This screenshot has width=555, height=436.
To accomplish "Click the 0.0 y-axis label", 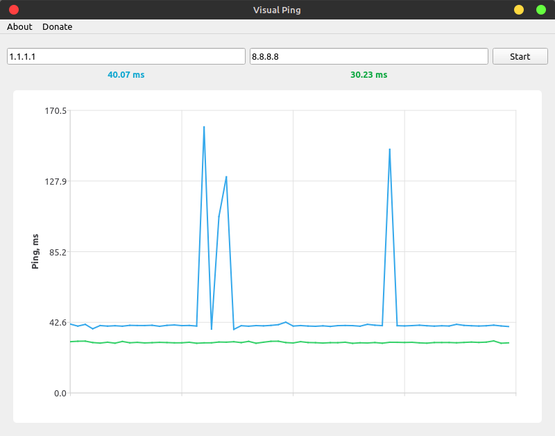I will pyautogui.click(x=59, y=394).
